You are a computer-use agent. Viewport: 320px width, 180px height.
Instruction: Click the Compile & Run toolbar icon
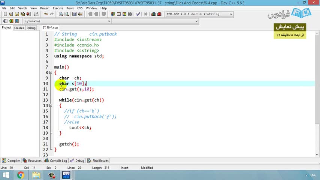(x=124, y=14)
